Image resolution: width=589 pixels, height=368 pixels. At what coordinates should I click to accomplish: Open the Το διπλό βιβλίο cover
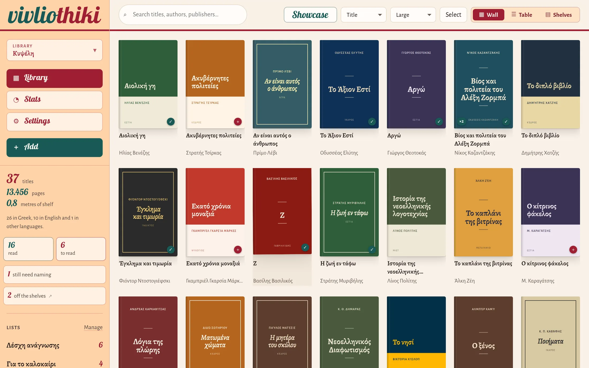[550, 84]
